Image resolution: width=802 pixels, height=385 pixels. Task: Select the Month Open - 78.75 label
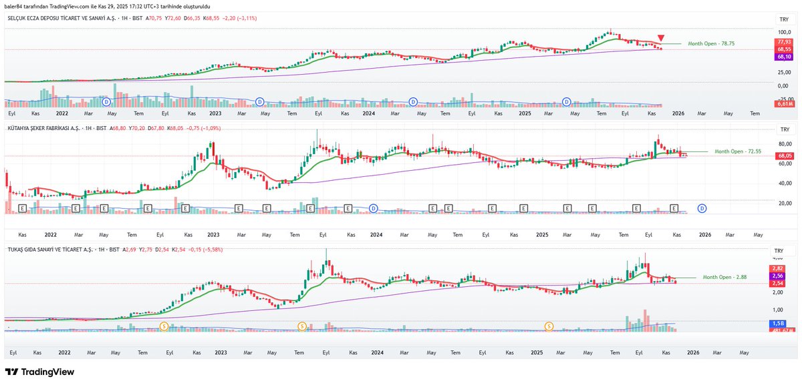click(711, 43)
